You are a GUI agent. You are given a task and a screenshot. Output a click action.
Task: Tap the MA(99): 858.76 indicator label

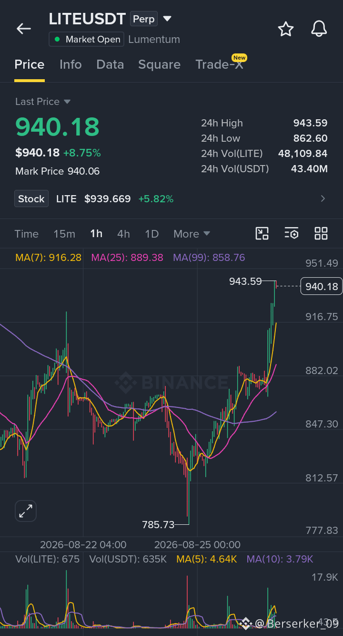point(209,258)
